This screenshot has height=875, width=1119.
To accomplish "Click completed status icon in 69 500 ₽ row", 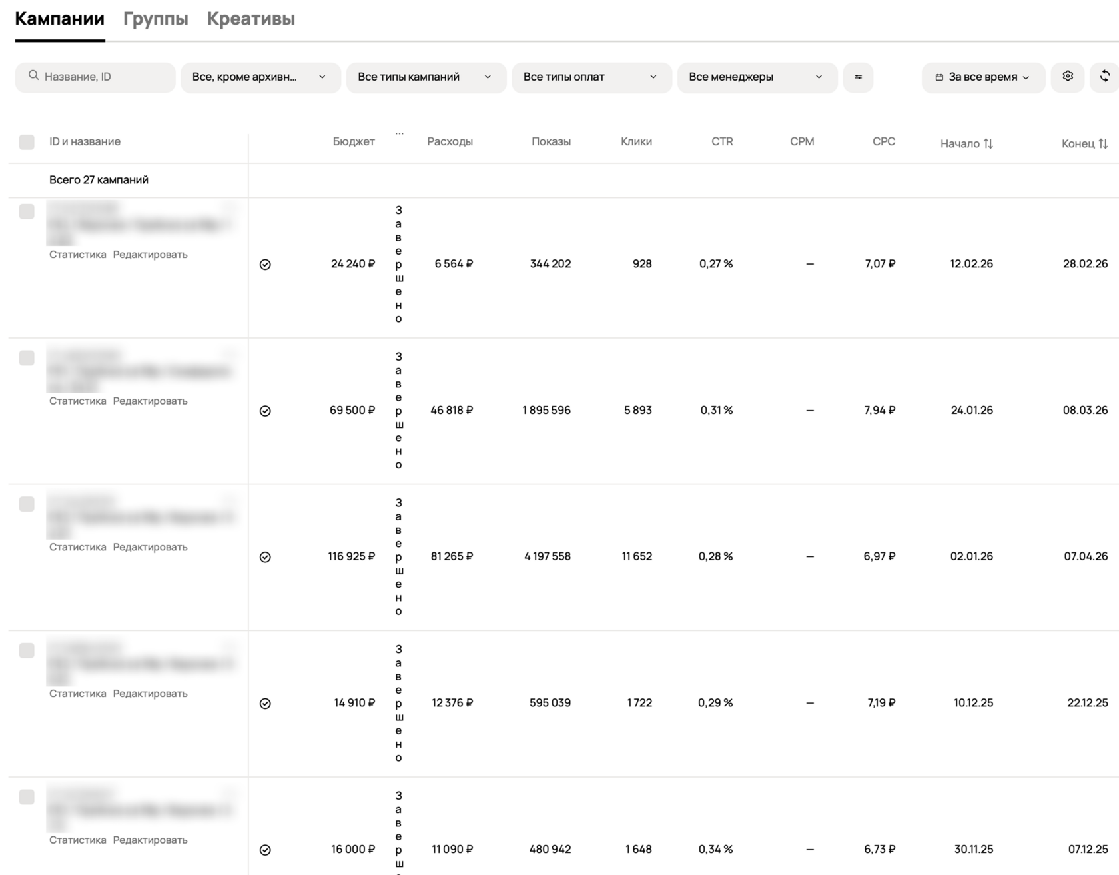I will (x=265, y=411).
